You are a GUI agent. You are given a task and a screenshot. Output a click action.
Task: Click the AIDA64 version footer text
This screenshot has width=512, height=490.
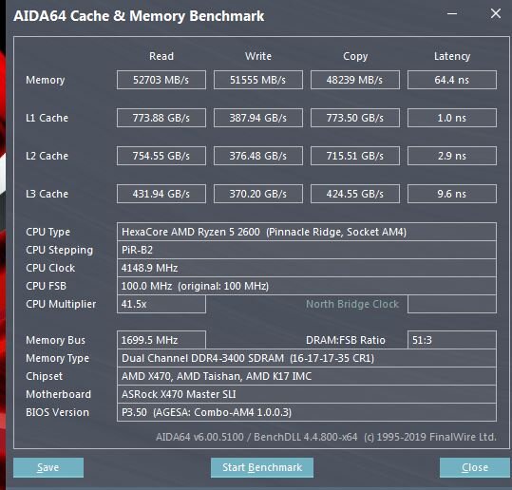tap(326, 437)
